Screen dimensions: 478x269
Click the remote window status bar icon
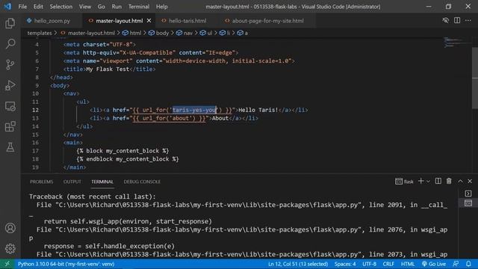pos(7,264)
